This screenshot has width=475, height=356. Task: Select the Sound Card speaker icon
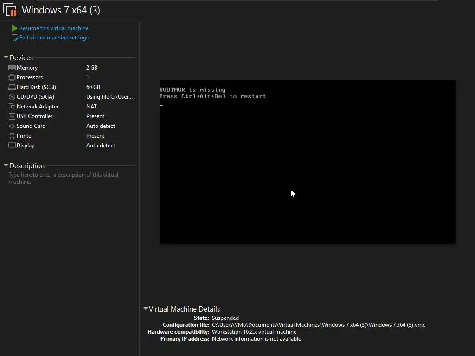[x=12, y=126]
